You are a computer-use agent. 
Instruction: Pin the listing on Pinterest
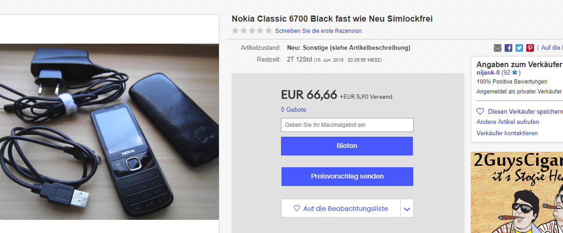[530, 48]
